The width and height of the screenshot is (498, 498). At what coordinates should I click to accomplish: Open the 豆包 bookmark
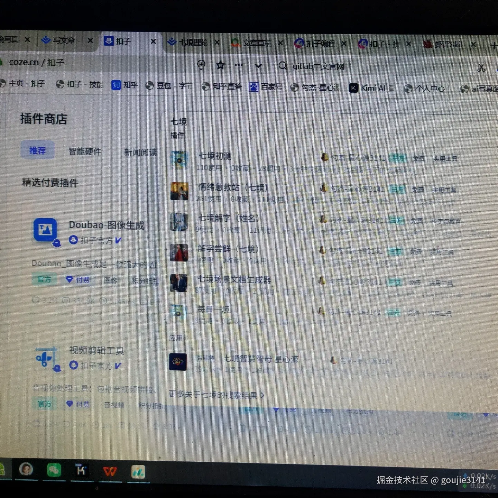(169, 86)
